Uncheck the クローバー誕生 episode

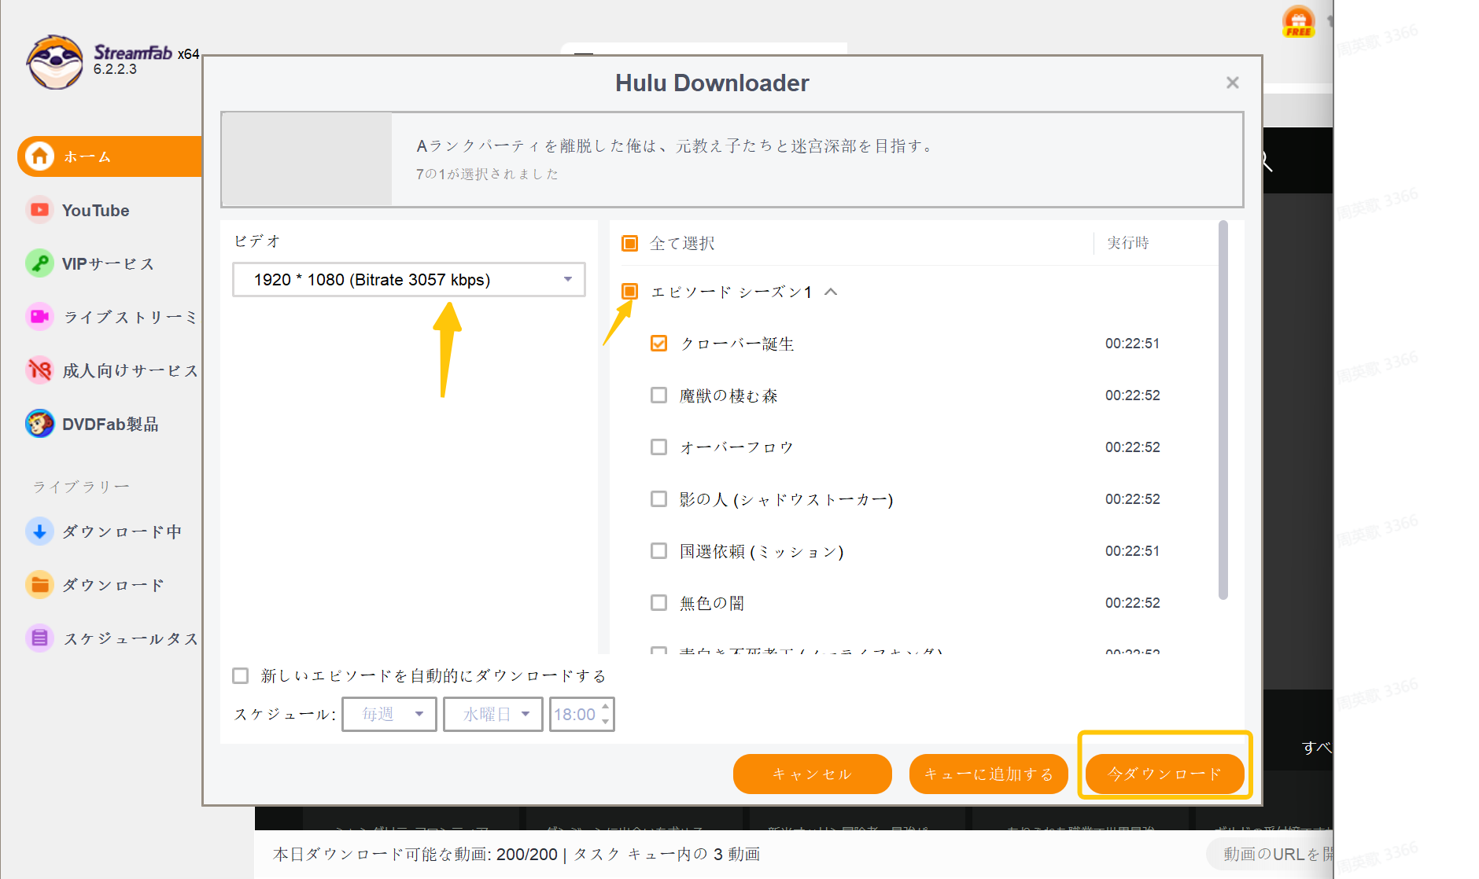click(658, 344)
